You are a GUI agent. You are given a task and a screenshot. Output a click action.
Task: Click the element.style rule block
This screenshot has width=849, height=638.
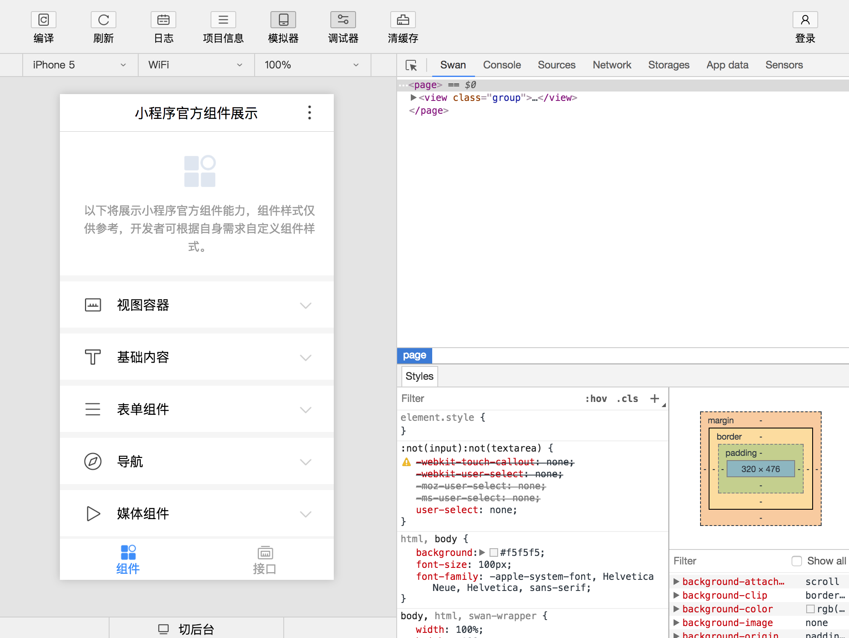pyautogui.click(x=533, y=424)
